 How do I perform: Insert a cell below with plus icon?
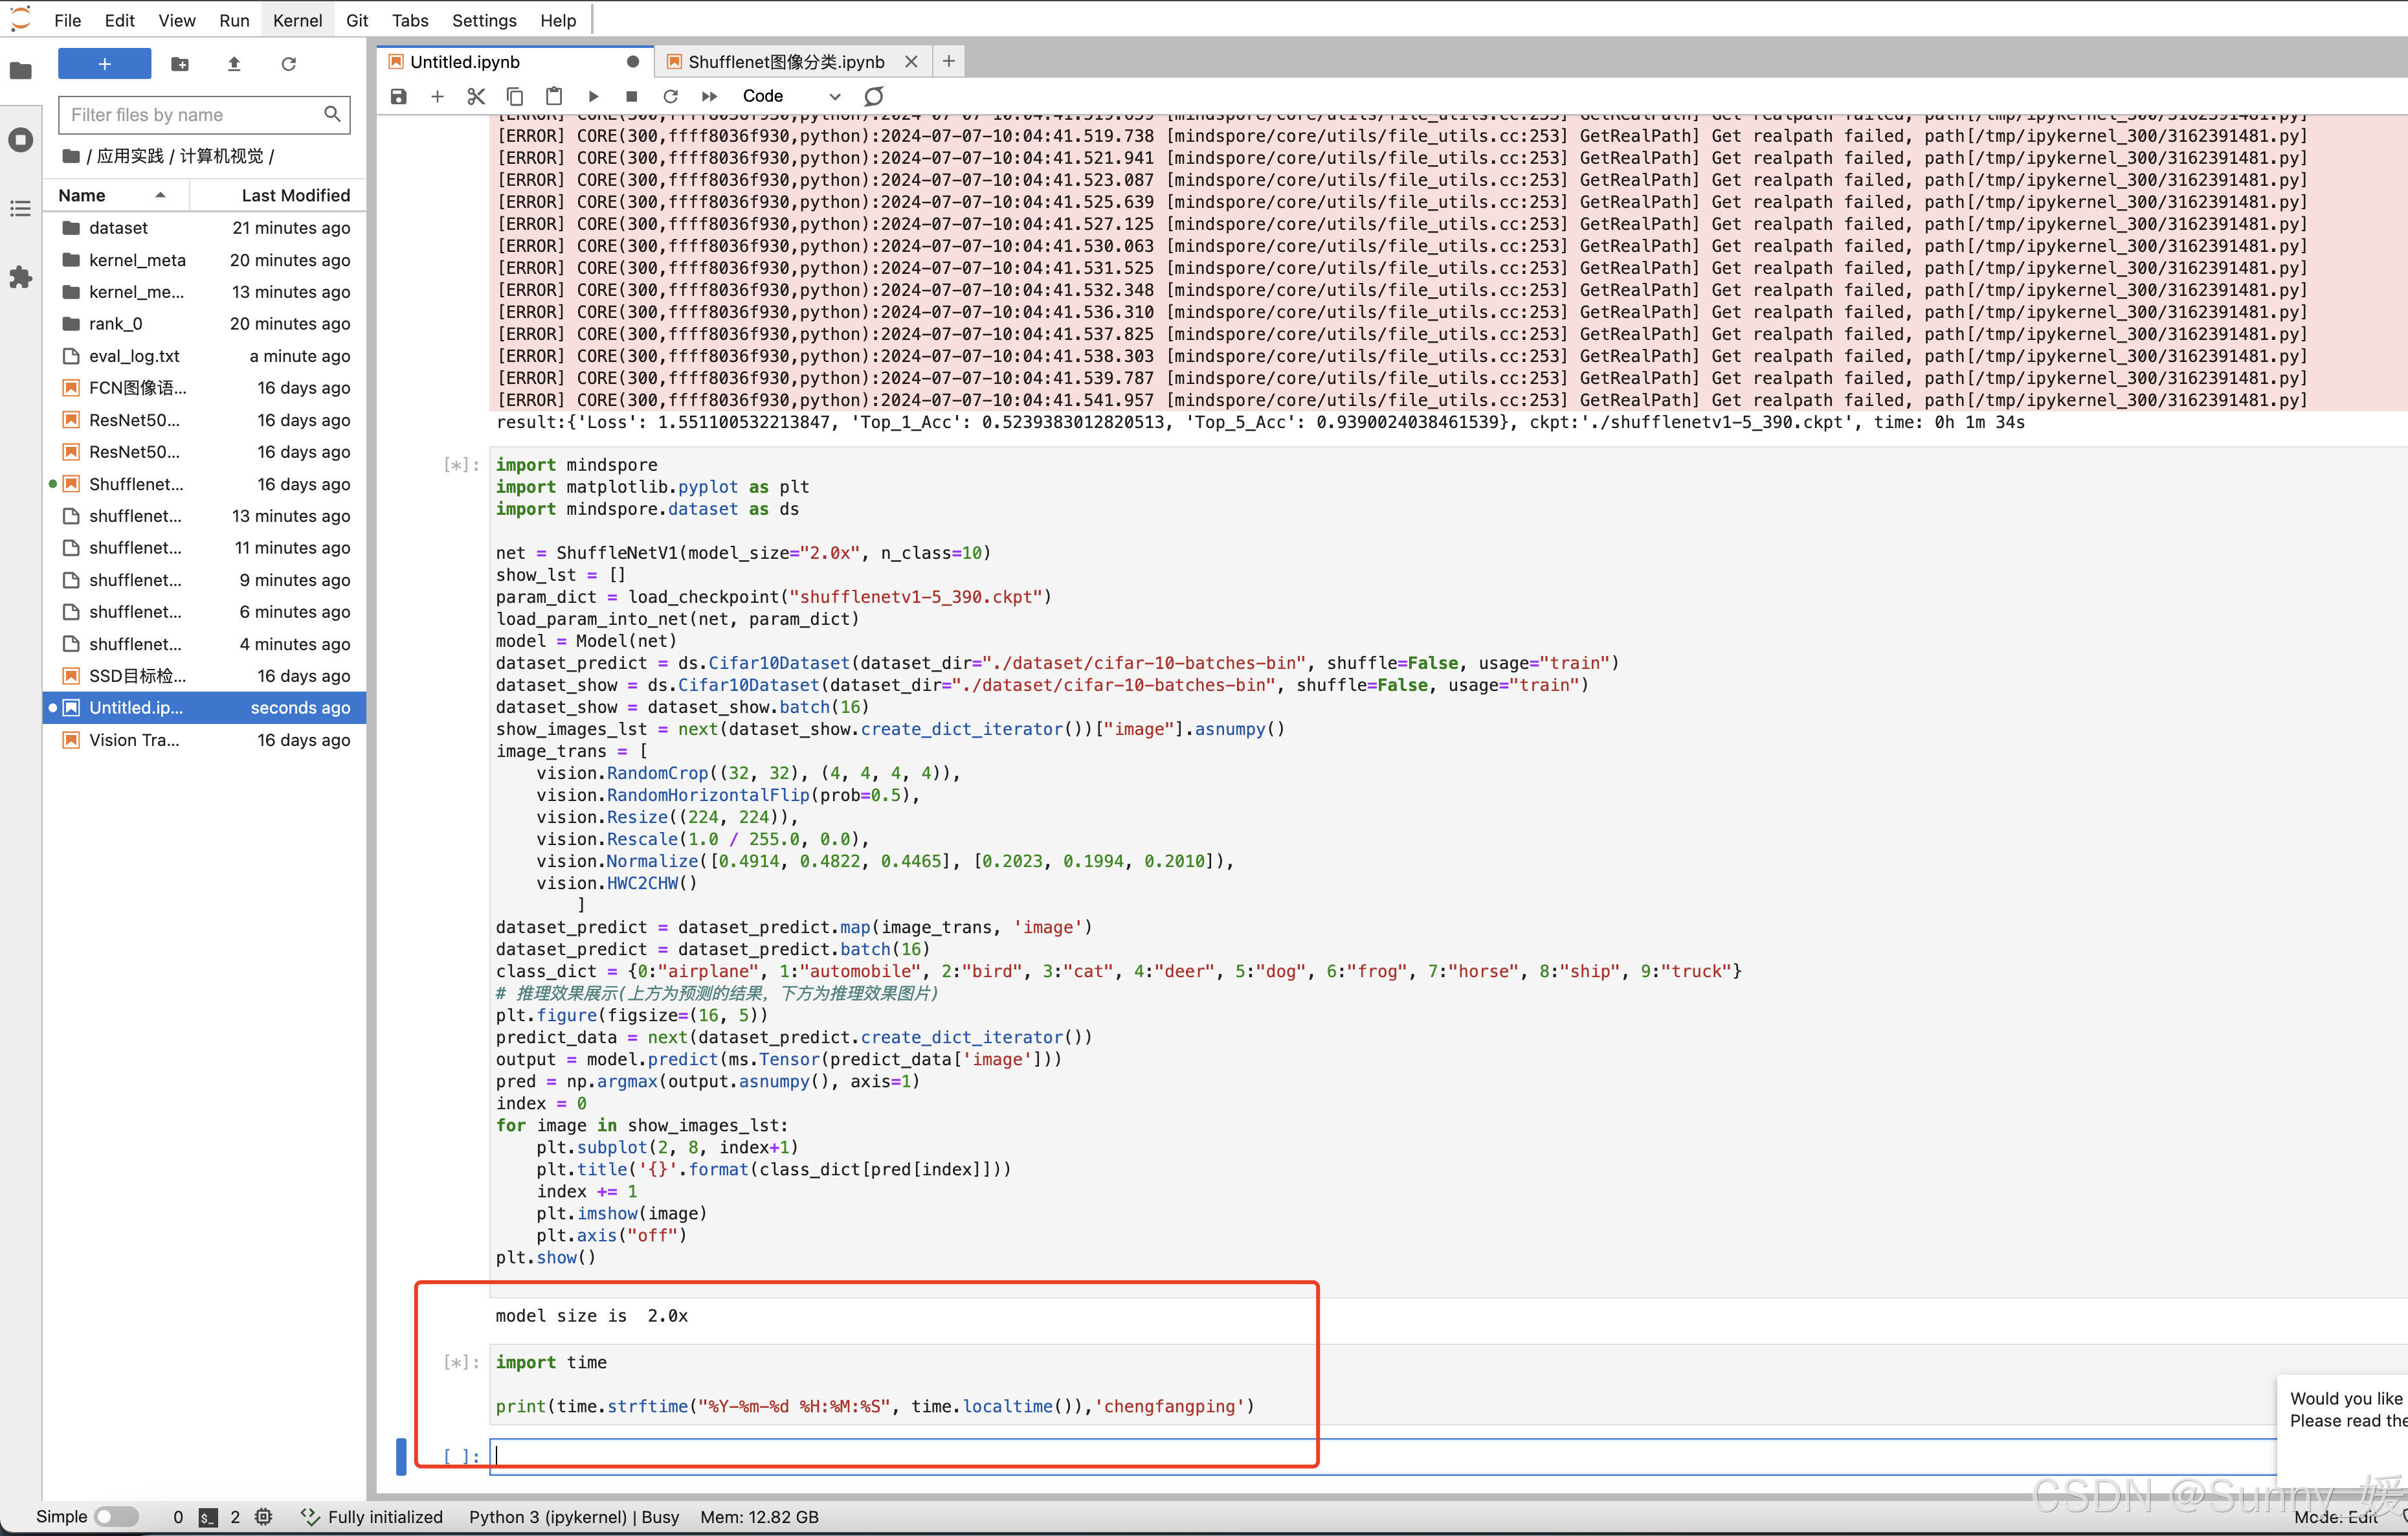point(437,96)
